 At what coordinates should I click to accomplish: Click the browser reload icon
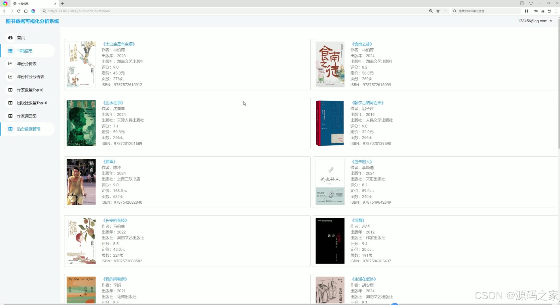pos(19,11)
